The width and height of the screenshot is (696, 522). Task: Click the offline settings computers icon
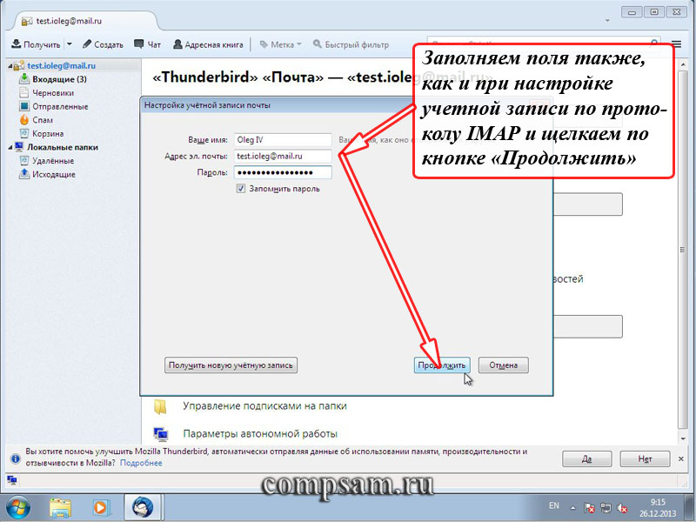click(160, 434)
